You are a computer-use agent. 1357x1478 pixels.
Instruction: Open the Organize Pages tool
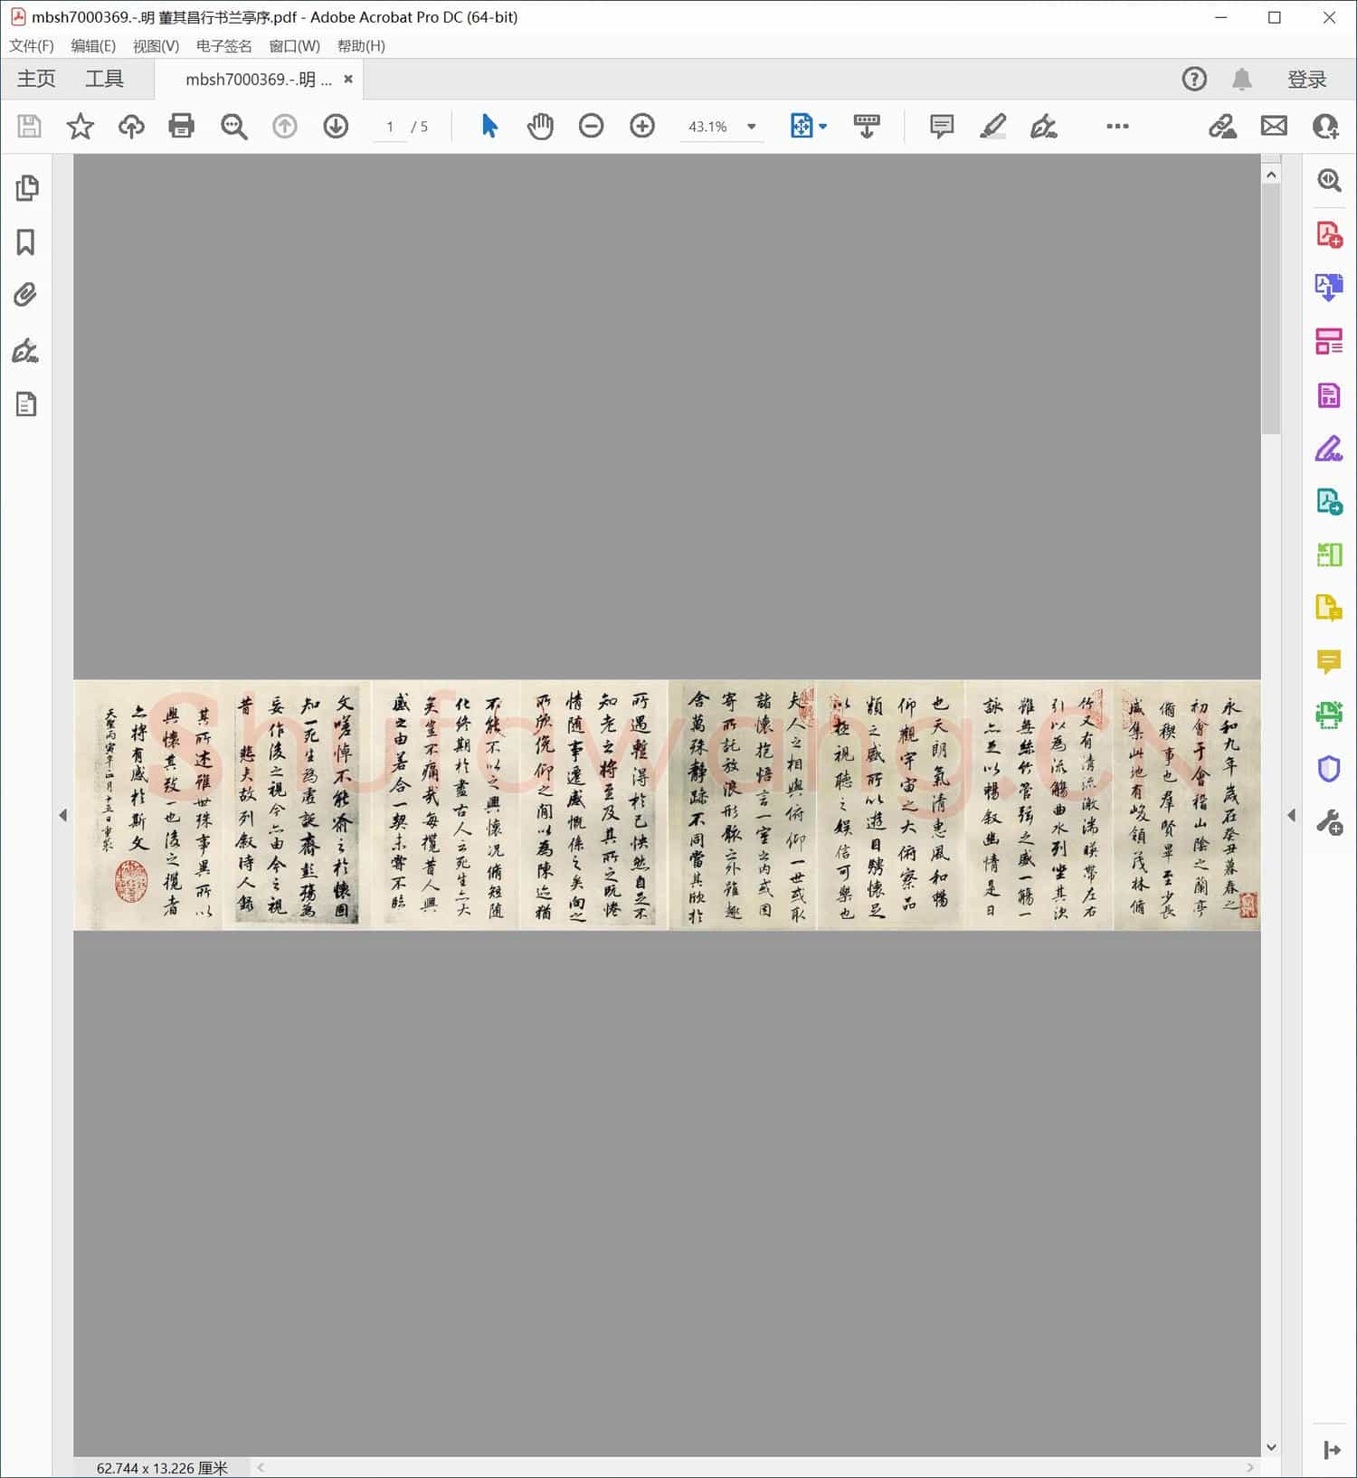[1329, 341]
